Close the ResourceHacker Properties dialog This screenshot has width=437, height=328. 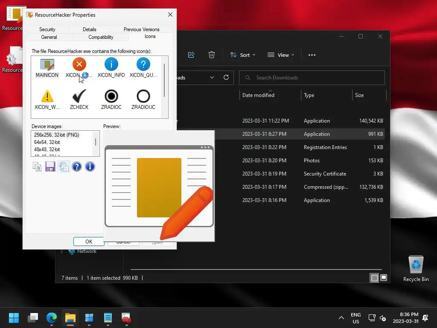pyautogui.click(x=170, y=15)
